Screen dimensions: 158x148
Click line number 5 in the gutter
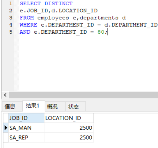(x=11, y=32)
